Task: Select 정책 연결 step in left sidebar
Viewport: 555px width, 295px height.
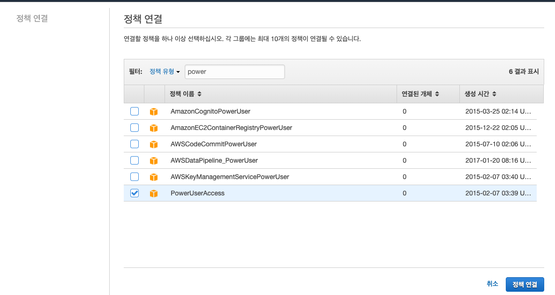Action: pyautogui.click(x=32, y=18)
